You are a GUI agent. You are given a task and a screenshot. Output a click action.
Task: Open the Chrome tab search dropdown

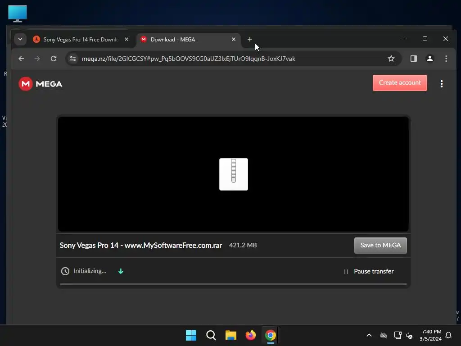click(20, 39)
